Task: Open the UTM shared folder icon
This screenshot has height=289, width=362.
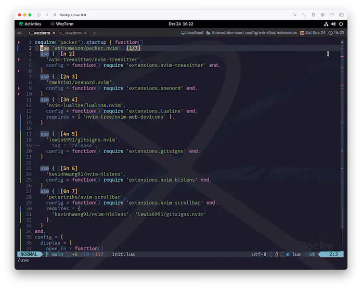Action: pos(332,15)
